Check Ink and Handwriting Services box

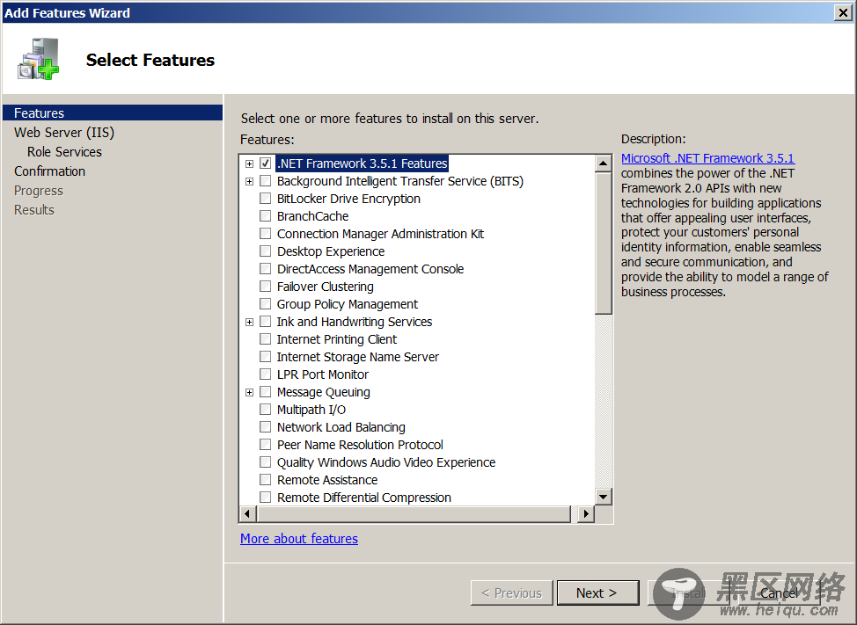tap(265, 322)
